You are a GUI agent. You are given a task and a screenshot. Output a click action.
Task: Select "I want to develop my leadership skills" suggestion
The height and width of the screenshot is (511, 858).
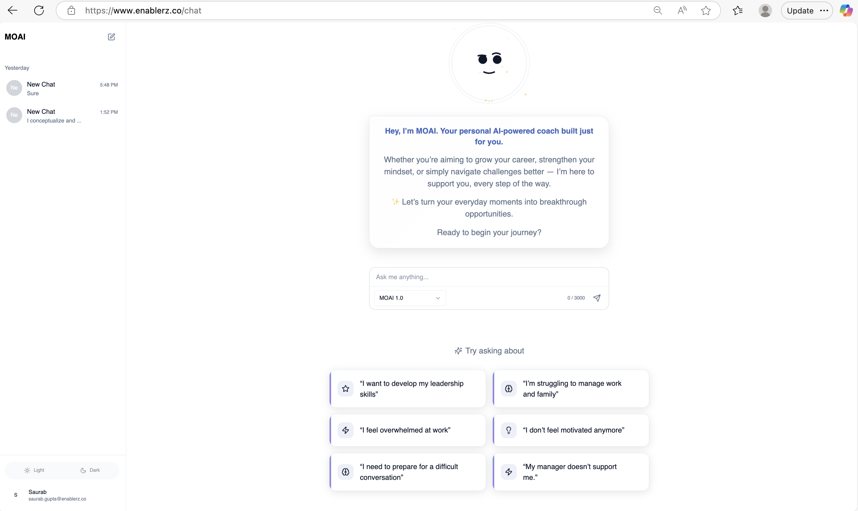408,389
